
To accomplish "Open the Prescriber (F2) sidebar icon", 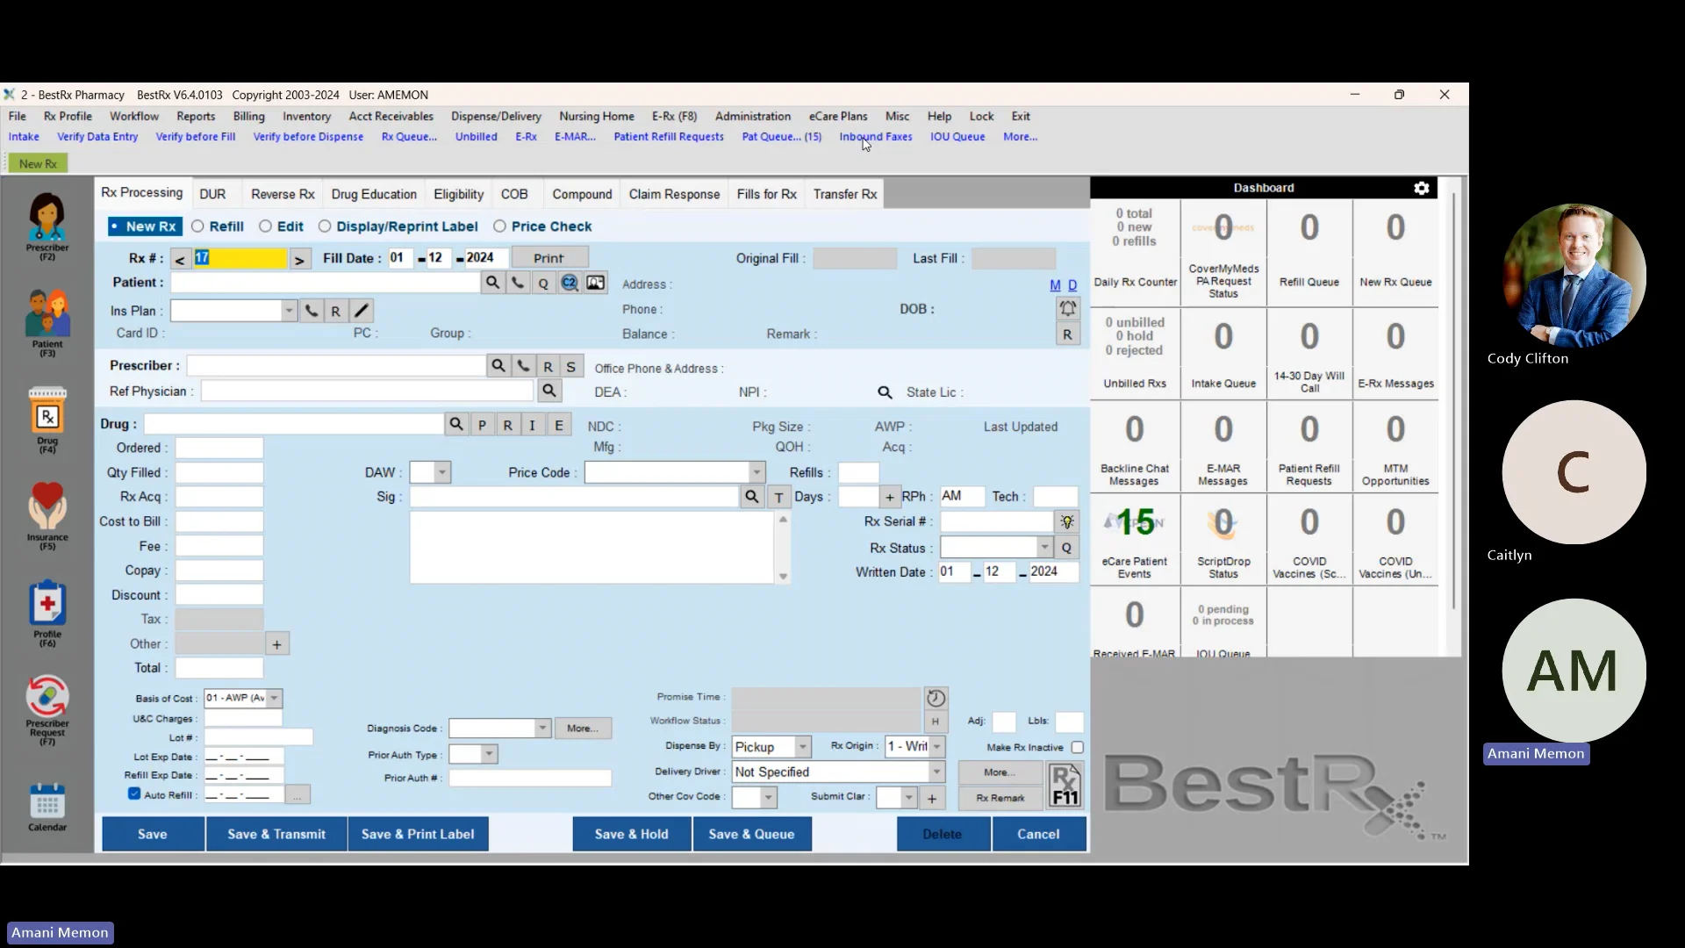I will point(47,225).
